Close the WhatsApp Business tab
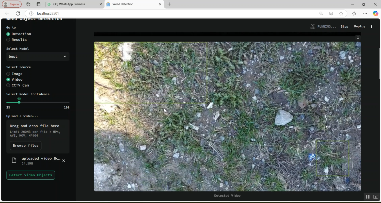The width and height of the screenshot is (381, 203). point(101,4)
